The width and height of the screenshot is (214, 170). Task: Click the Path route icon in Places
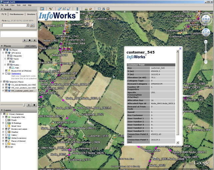point(13,68)
